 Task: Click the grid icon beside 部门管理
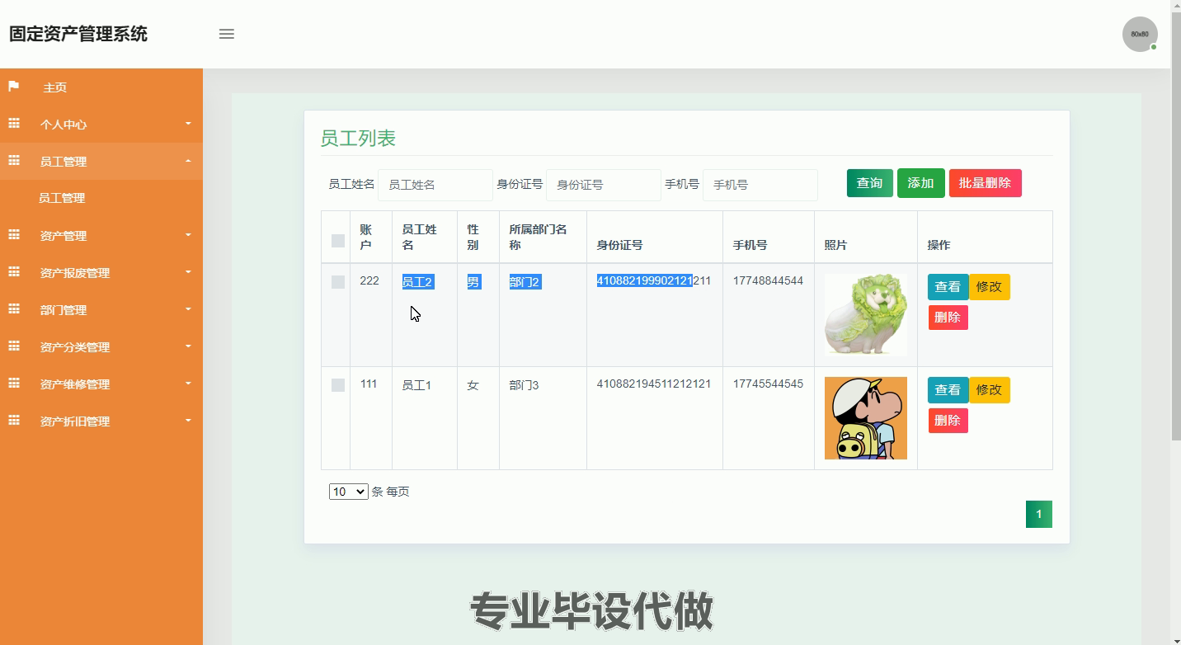(x=14, y=309)
